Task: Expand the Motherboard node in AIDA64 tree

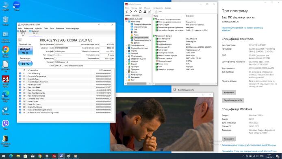Action: coord(126,46)
